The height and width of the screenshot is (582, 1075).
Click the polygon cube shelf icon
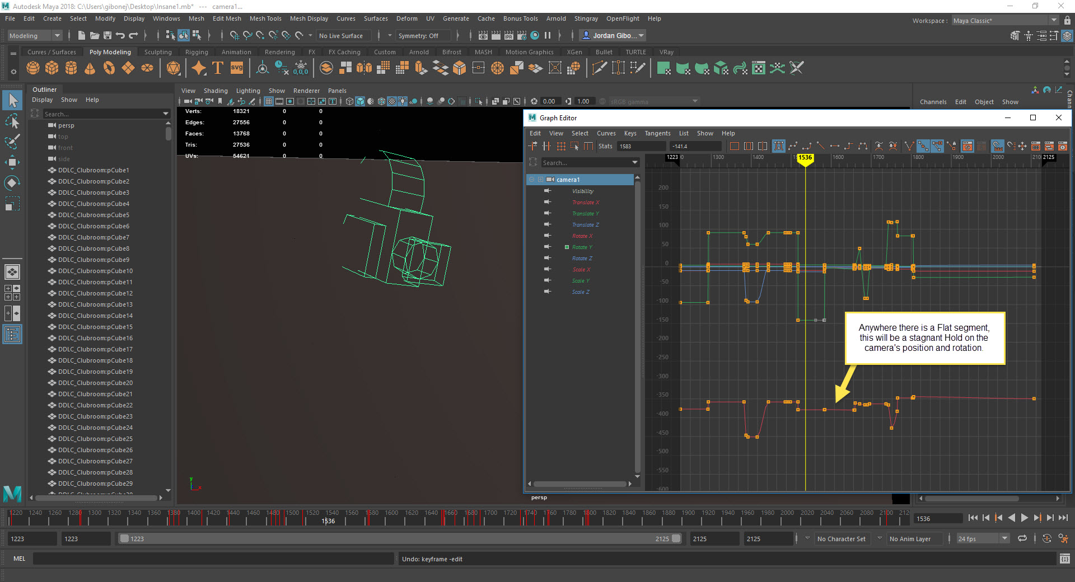[52, 68]
